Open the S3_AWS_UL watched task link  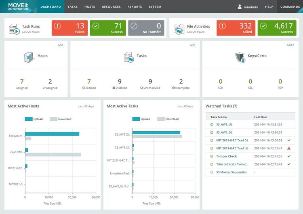click(x=224, y=124)
